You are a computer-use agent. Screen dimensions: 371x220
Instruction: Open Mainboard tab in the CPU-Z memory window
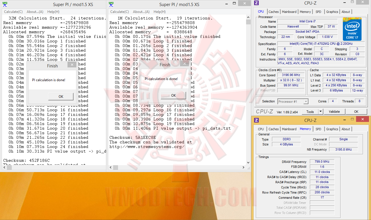coord(289,129)
